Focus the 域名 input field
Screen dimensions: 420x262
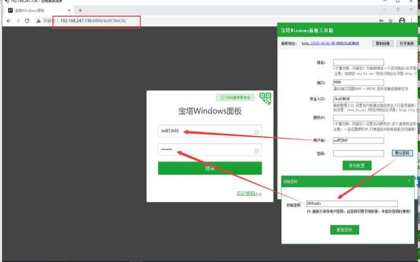tap(358, 62)
